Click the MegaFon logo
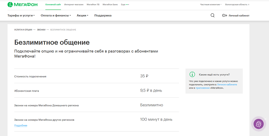269x136 pixels. 23,5
